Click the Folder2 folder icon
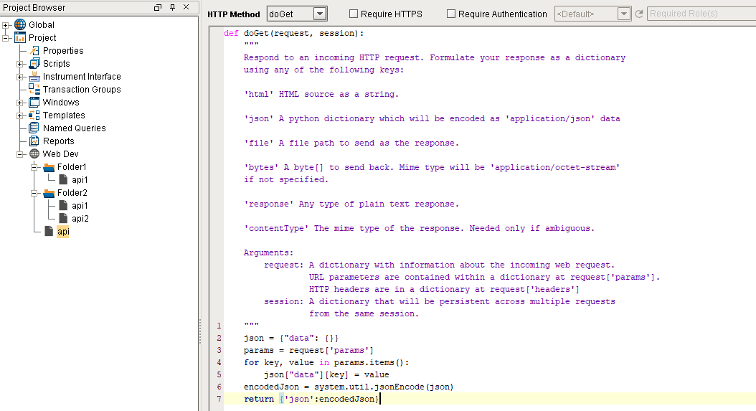This screenshot has width=756, height=411. (49, 193)
